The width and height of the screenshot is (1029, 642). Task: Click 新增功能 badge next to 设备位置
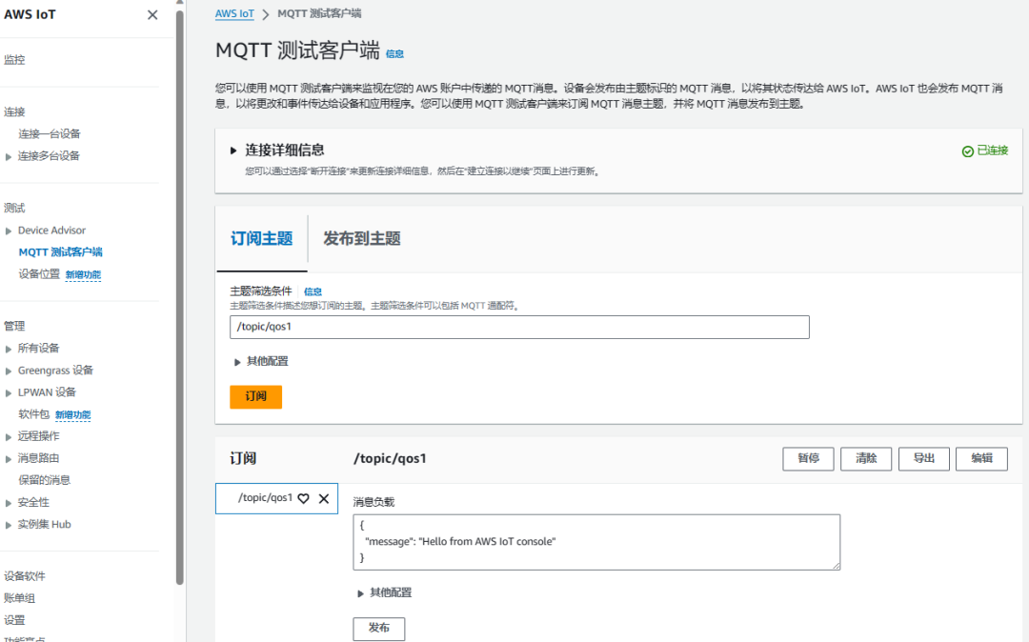tap(83, 274)
